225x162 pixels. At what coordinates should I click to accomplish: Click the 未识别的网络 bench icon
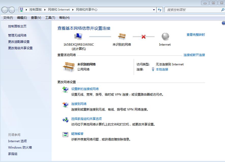(122, 36)
